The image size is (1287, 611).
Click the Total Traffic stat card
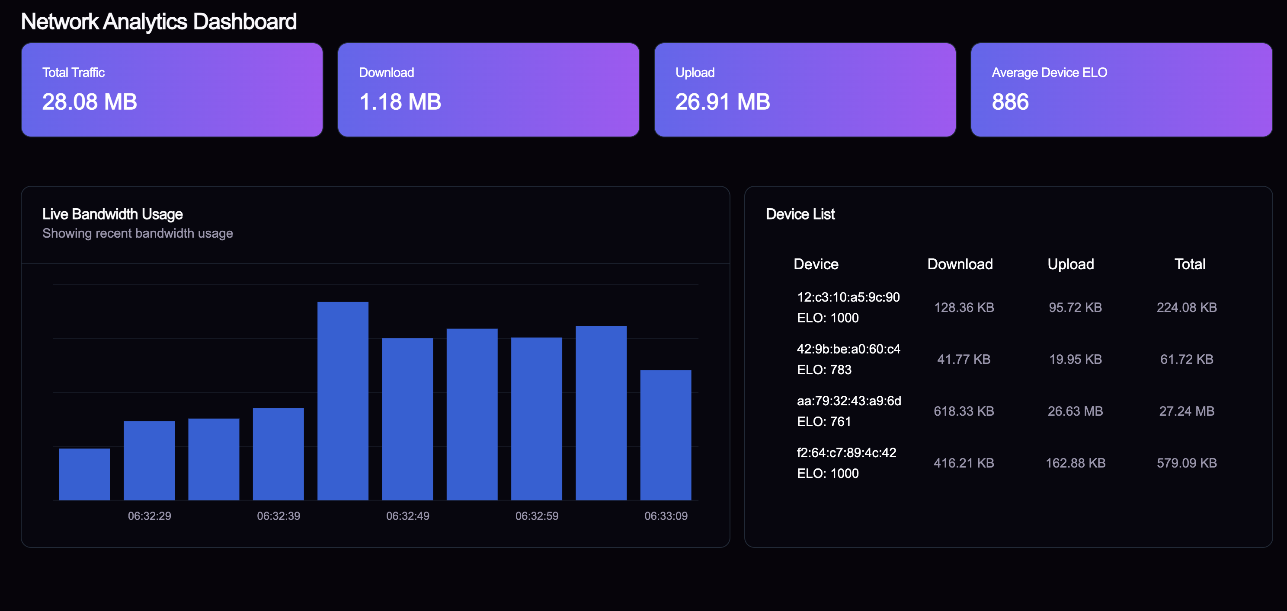click(x=172, y=90)
